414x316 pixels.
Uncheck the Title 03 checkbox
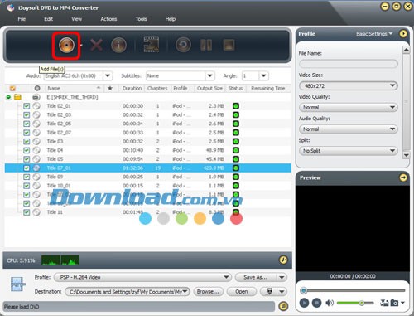click(x=26, y=141)
